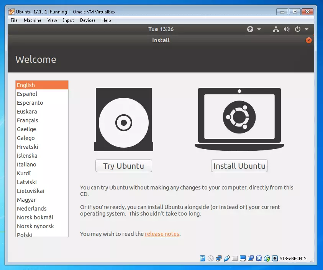
Task: Click the display monitor status bar icon
Action: 243,258
